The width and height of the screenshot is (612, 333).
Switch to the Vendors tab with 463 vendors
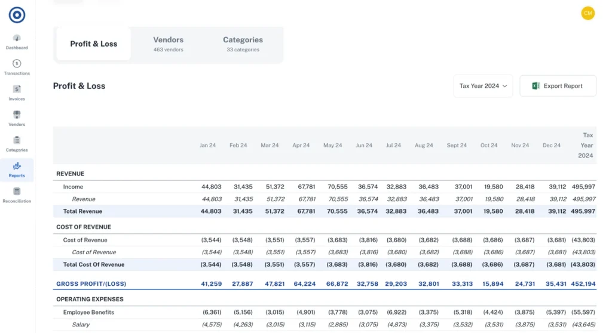pyautogui.click(x=168, y=44)
